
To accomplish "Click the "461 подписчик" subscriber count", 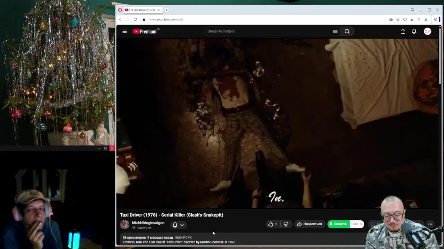I will [x=142, y=228].
